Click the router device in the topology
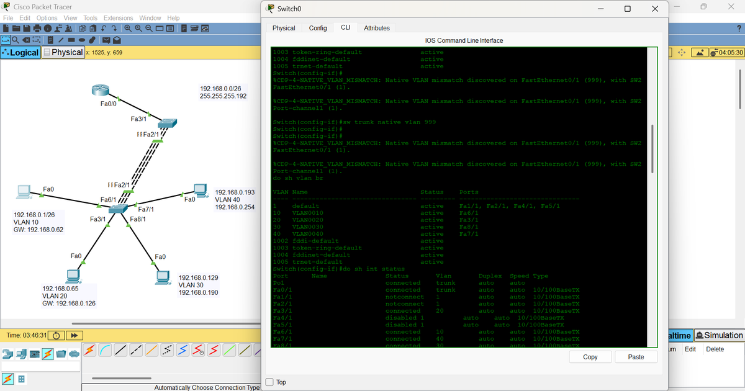745x391 pixels. point(100,91)
